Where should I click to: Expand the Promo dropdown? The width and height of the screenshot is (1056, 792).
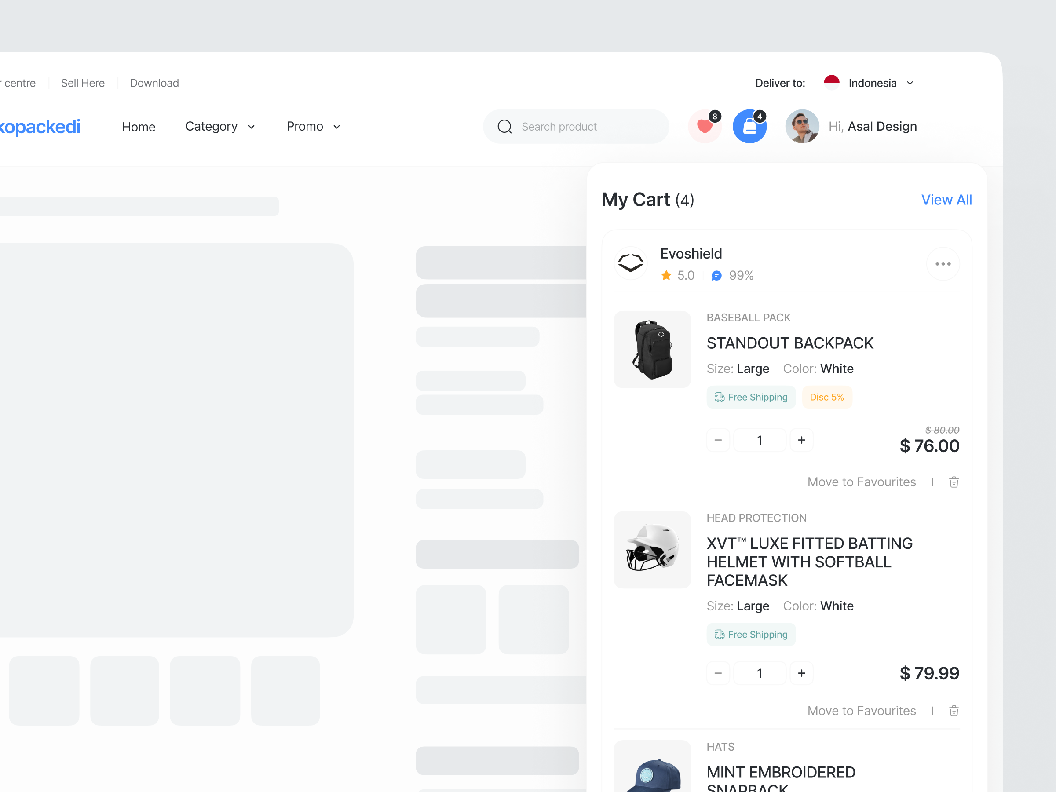click(313, 127)
